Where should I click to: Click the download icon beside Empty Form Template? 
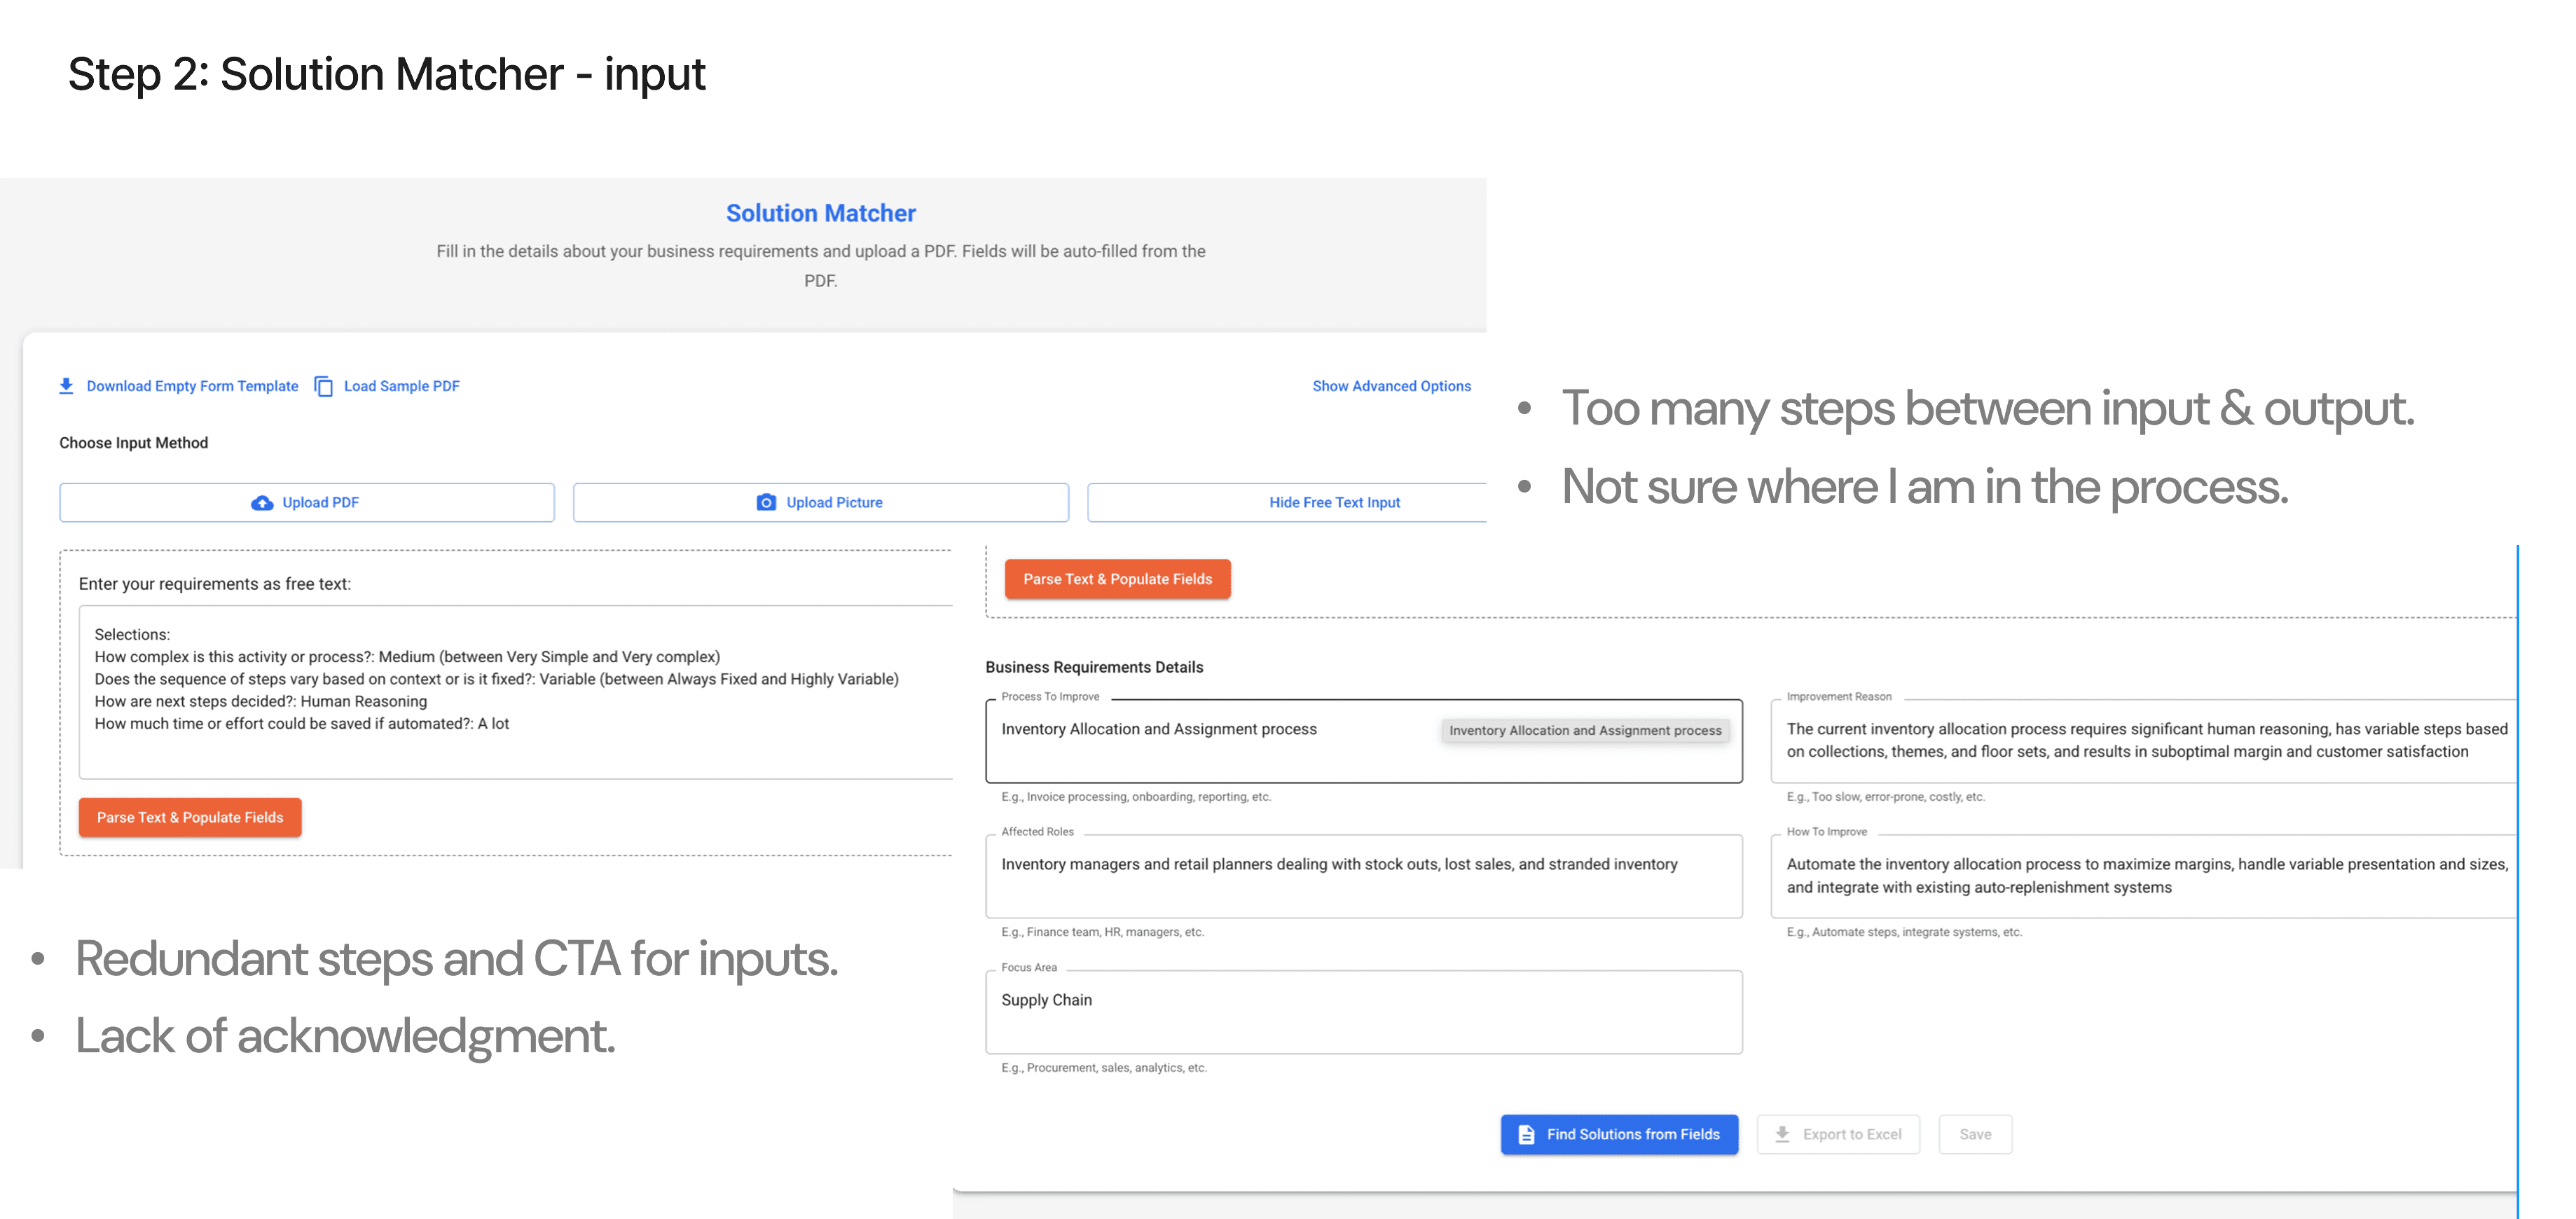point(66,386)
